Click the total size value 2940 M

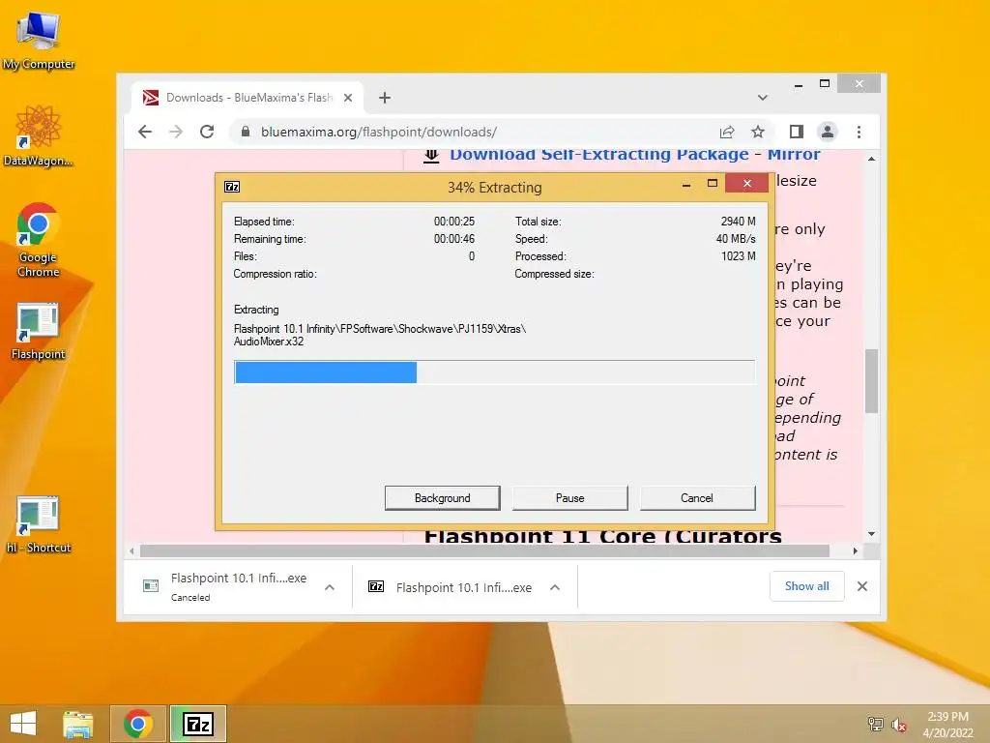click(x=738, y=222)
